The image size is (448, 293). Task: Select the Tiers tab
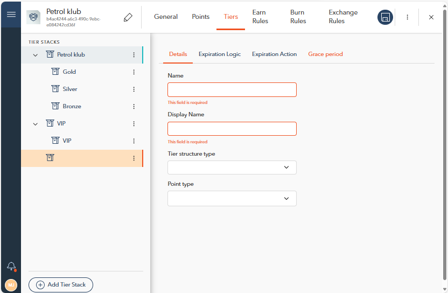(x=231, y=17)
